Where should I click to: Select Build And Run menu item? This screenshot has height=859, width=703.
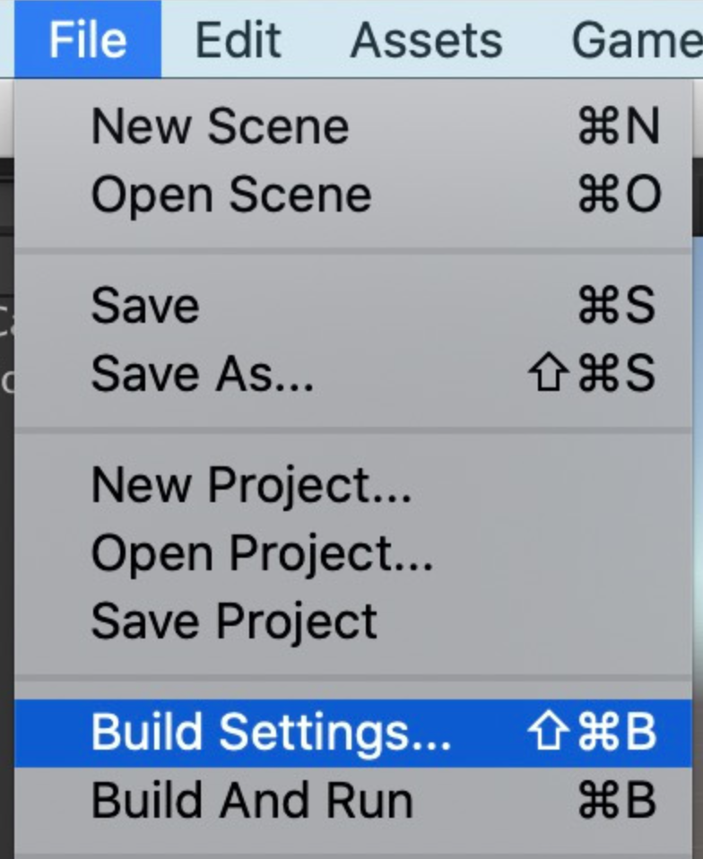252,801
